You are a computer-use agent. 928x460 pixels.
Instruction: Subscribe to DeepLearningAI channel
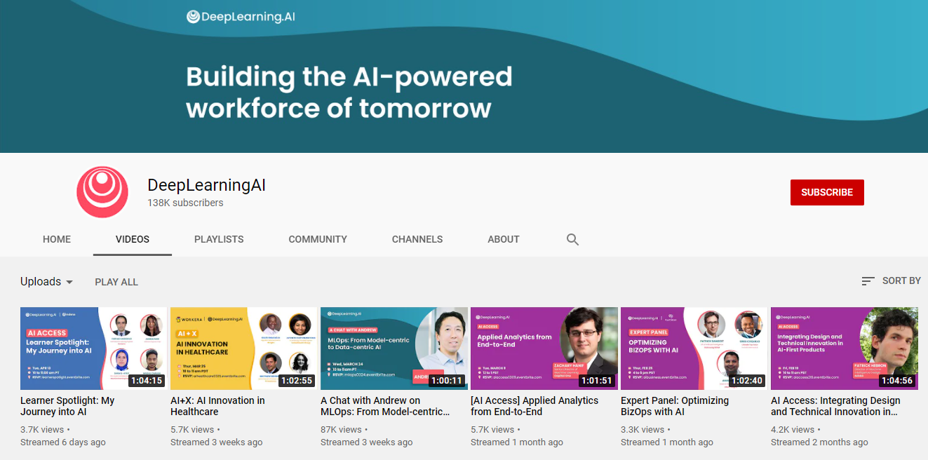point(827,192)
